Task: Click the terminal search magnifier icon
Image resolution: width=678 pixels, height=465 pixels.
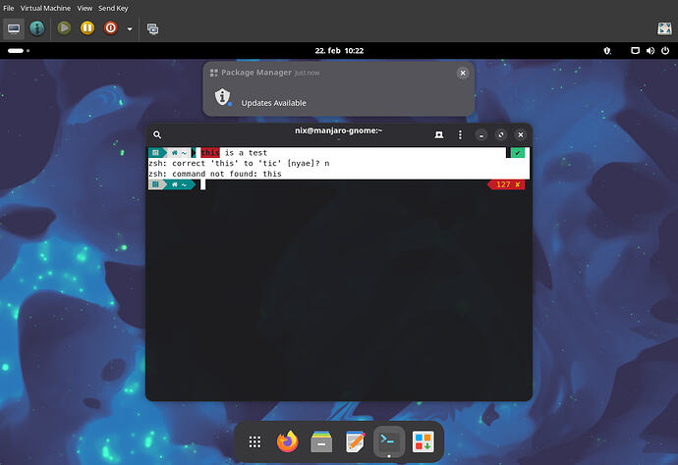Action: tap(157, 133)
